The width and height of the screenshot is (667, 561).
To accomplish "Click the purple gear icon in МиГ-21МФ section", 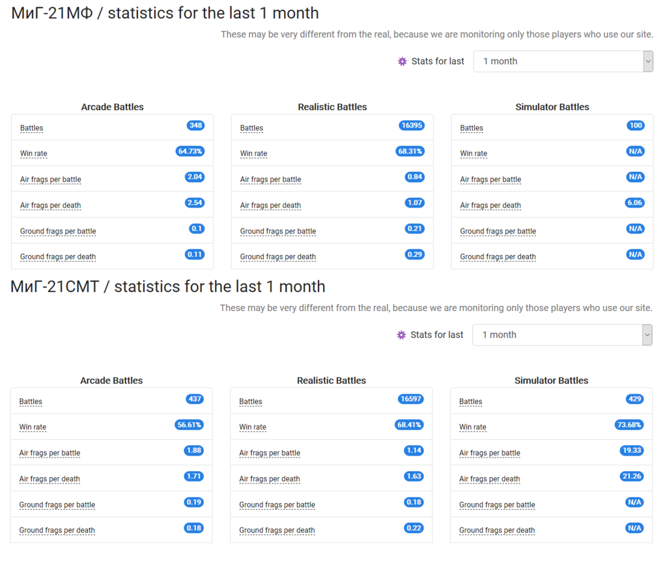I will click(402, 61).
